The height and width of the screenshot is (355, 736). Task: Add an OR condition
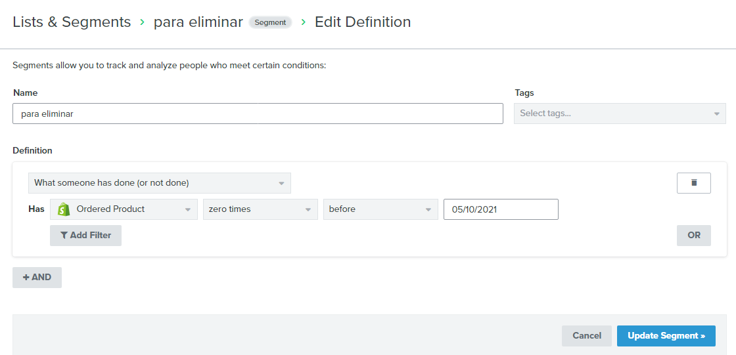pyautogui.click(x=694, y=236)
